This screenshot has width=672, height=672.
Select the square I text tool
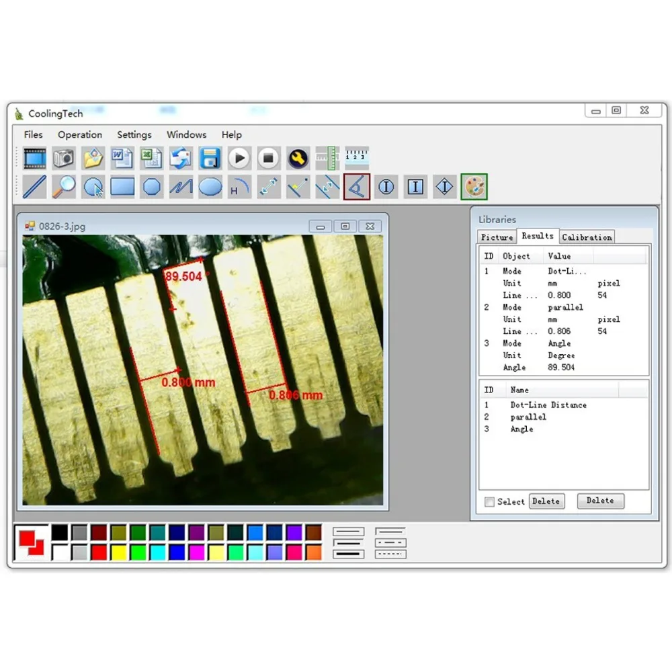pos(415,187)
